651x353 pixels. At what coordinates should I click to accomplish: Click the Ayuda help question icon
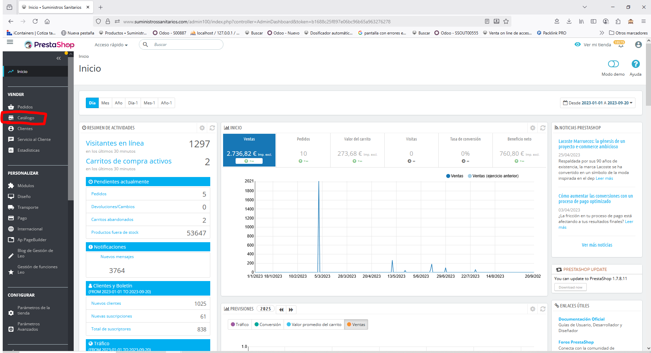(635, 64)
